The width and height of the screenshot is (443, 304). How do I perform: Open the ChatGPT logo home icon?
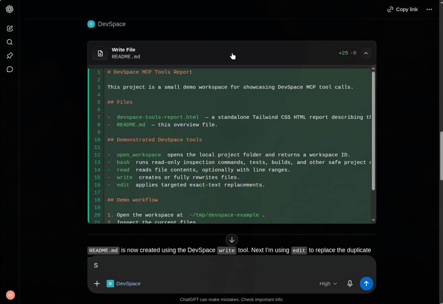pos(9,9)
